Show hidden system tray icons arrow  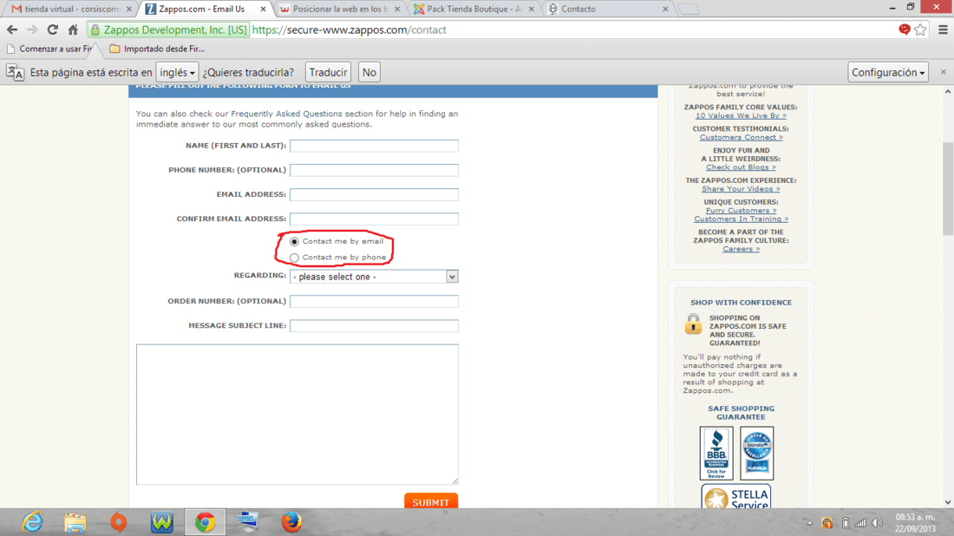point(809,523)
